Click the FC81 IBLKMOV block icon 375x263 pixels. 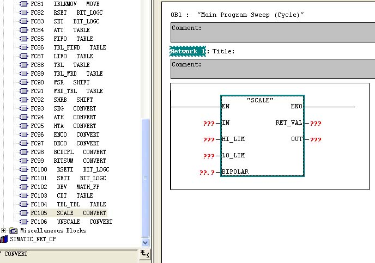click(23, 4)
